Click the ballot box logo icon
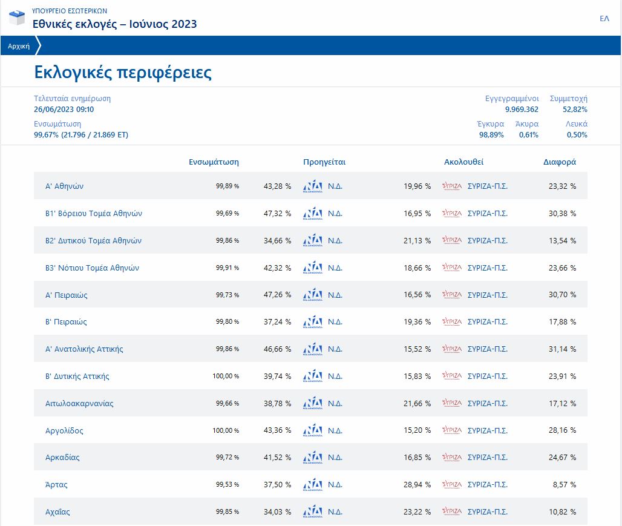 point(16,18)
